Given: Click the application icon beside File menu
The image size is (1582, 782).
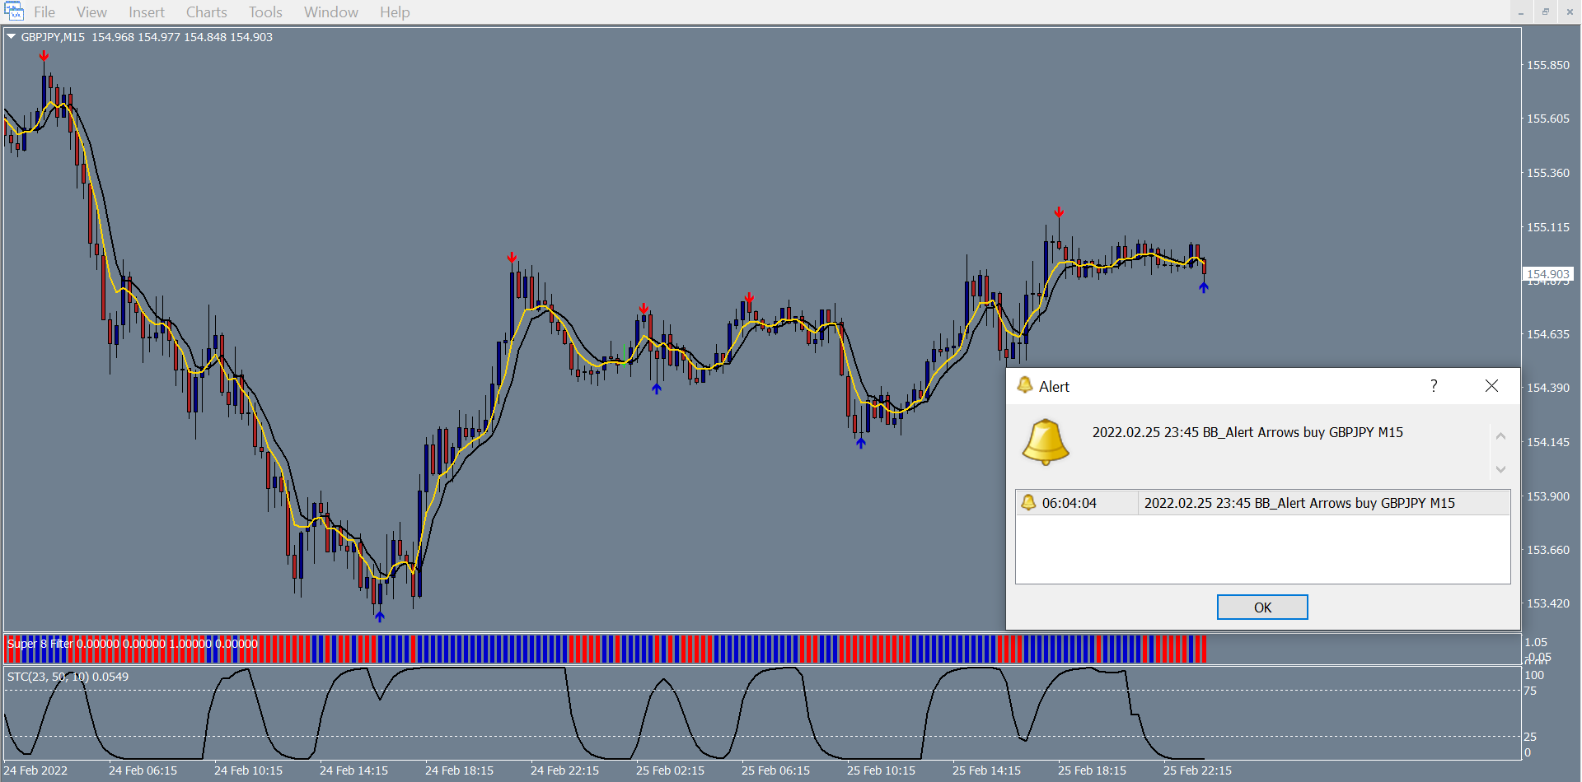Looking at the screenshot, I should [x=14, y=12].
